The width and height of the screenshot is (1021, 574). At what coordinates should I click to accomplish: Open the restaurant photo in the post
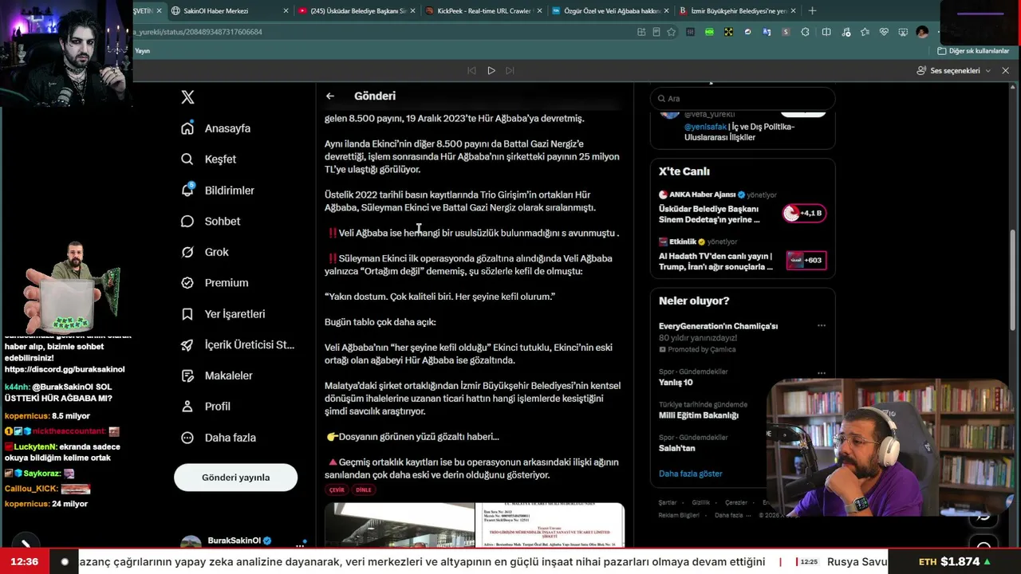click(400, 525)
